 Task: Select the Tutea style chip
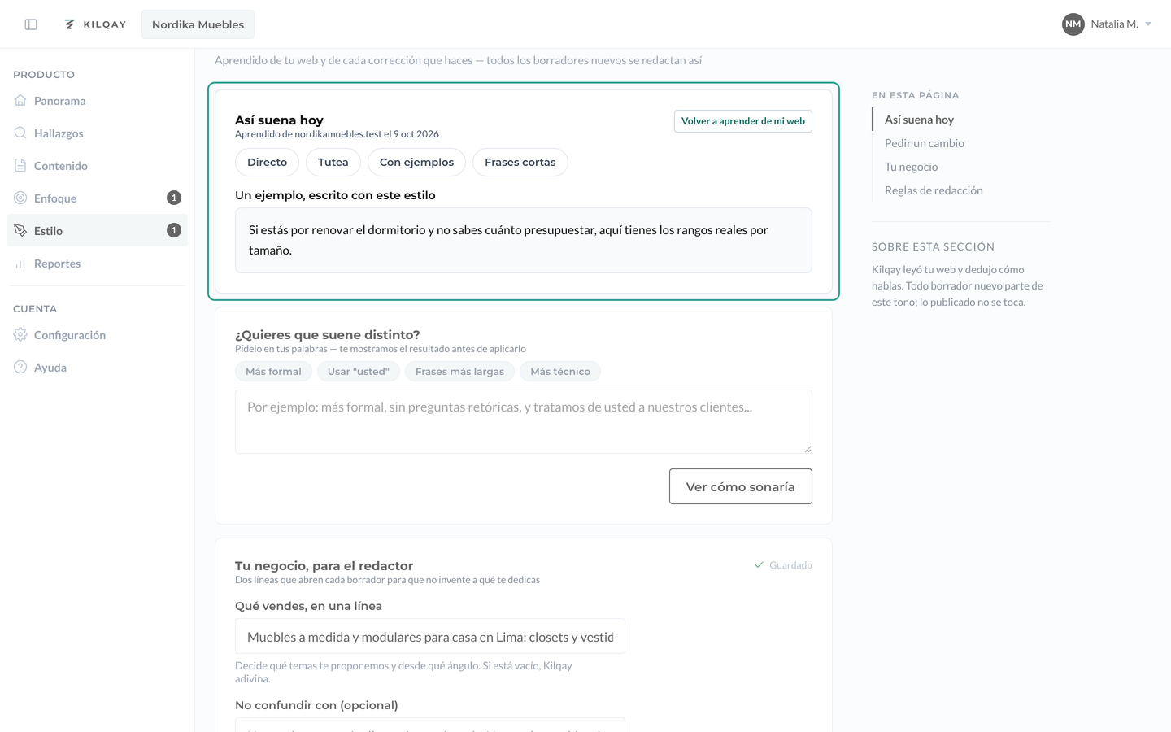click(333, 162)
